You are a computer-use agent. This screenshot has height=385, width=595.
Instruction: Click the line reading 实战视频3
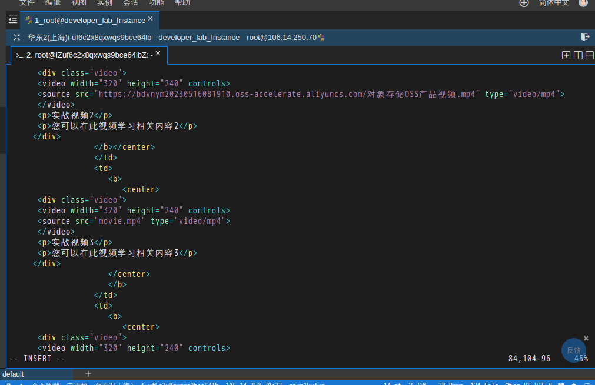point(75,242)
